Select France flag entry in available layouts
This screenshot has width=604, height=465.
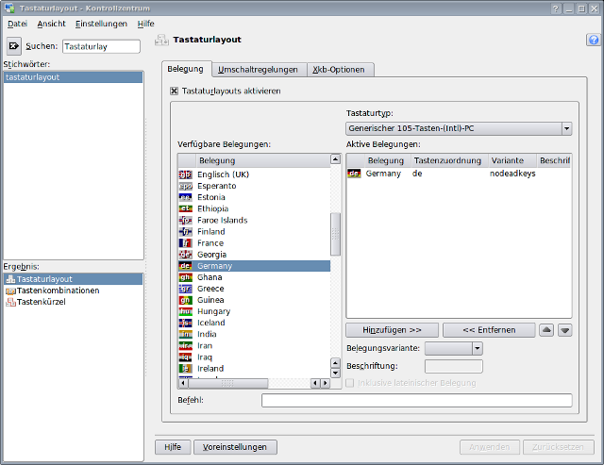coord(210,243)
